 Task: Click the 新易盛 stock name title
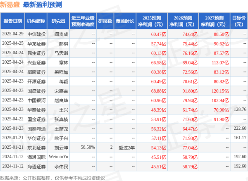pos(10,5)
